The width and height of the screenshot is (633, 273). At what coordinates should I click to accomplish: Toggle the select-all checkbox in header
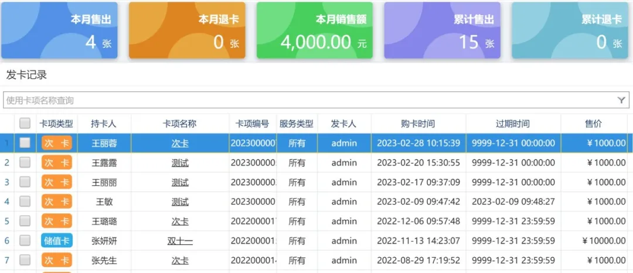pos(25,123)
